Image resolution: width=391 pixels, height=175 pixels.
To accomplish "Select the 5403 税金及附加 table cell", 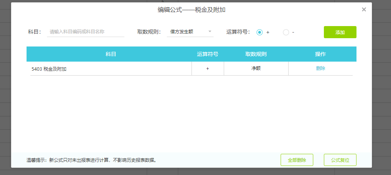I will point(111,69).
